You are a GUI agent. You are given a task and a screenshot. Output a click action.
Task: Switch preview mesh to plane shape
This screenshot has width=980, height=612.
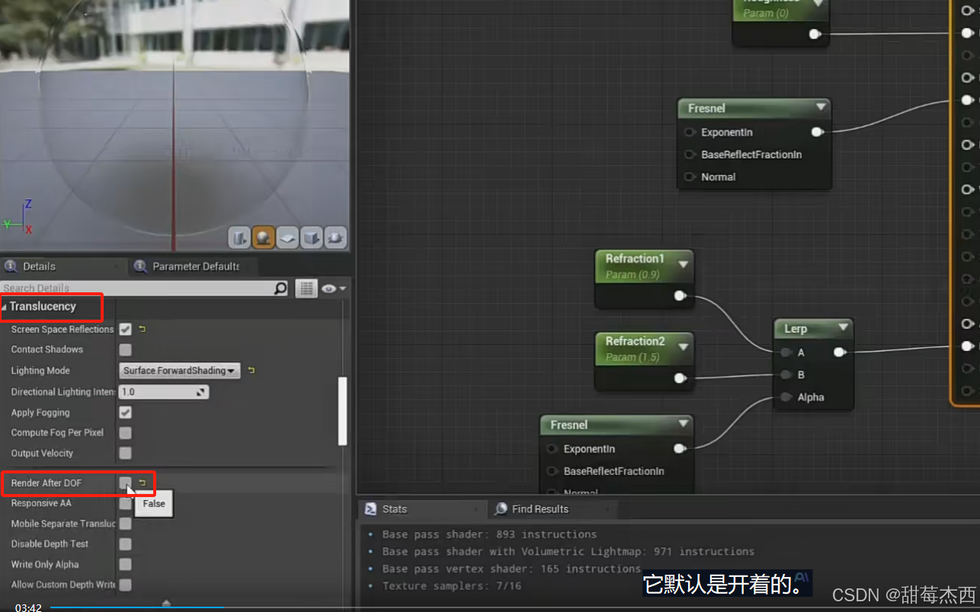(287, 238)
